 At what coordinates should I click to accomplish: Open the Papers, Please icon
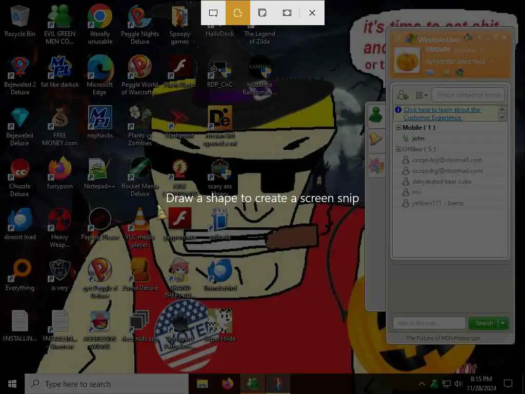click(x=100, y=224)
